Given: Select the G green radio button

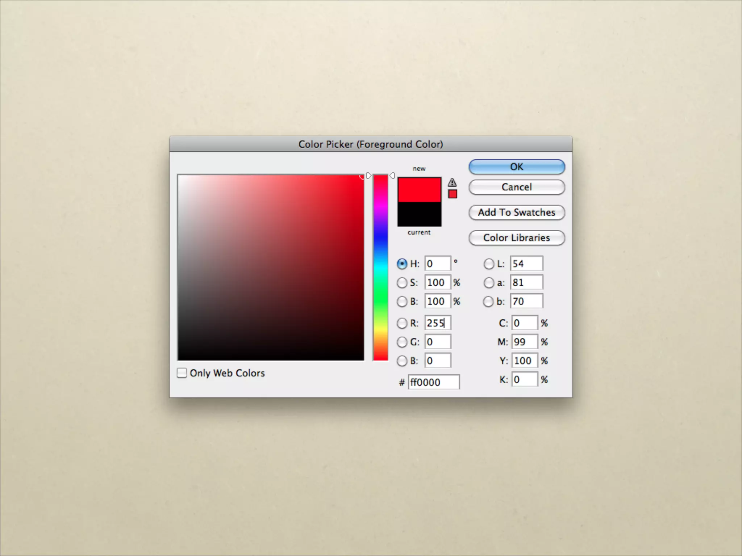Looking at the screenshot, I should [x=402, y=342].
